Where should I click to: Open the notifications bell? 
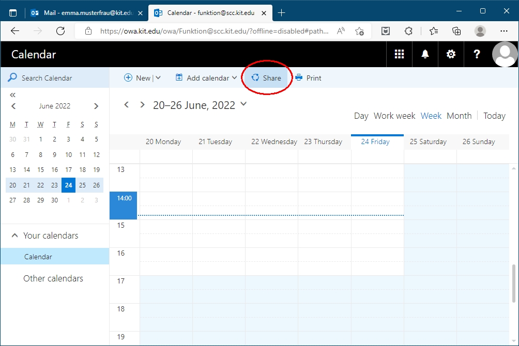click(425, 54)
